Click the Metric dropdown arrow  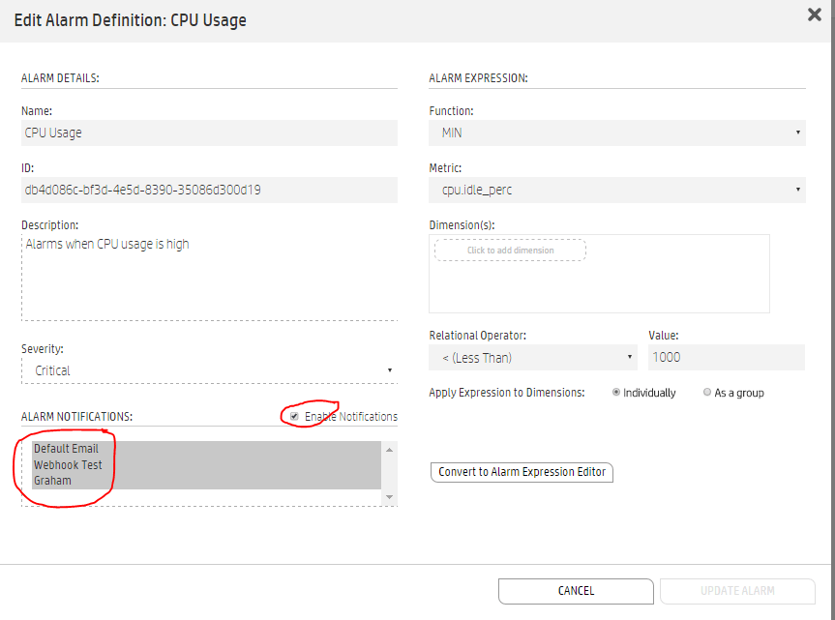[798, 190]
